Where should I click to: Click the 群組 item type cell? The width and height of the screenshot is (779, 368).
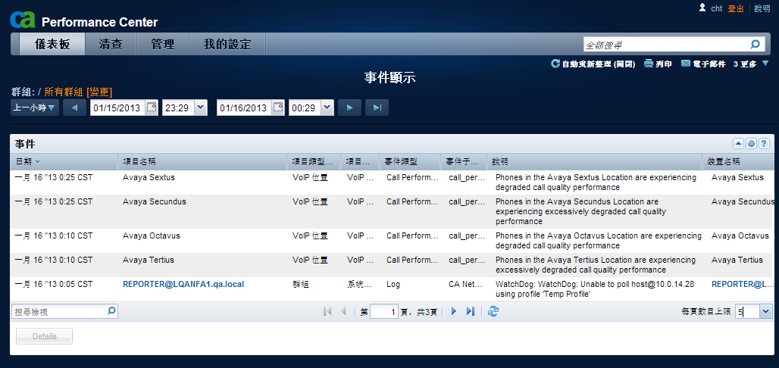click(301, 284)
